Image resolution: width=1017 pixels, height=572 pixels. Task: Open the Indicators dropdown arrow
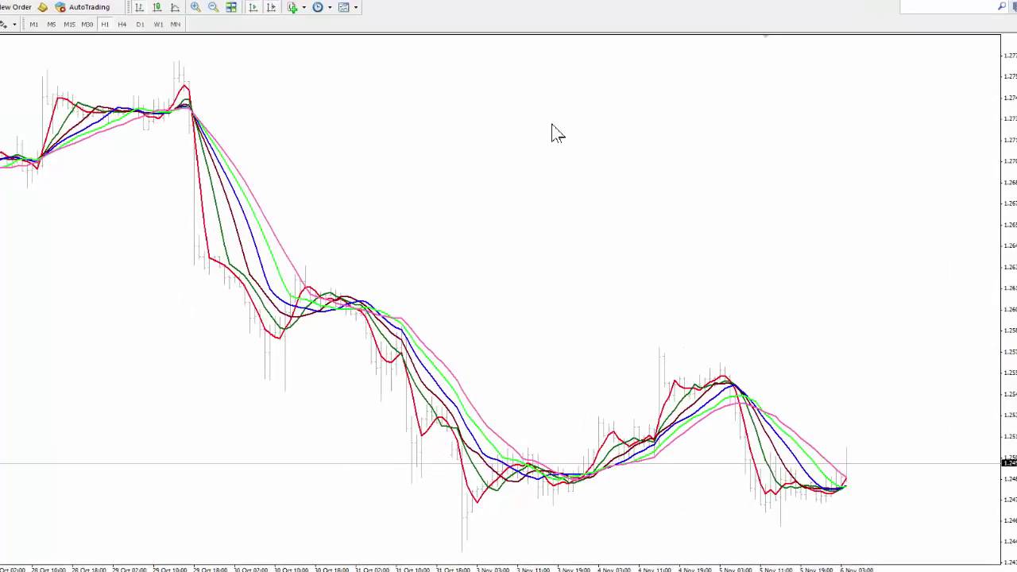(304, 7)
